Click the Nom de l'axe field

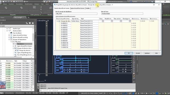122,14
